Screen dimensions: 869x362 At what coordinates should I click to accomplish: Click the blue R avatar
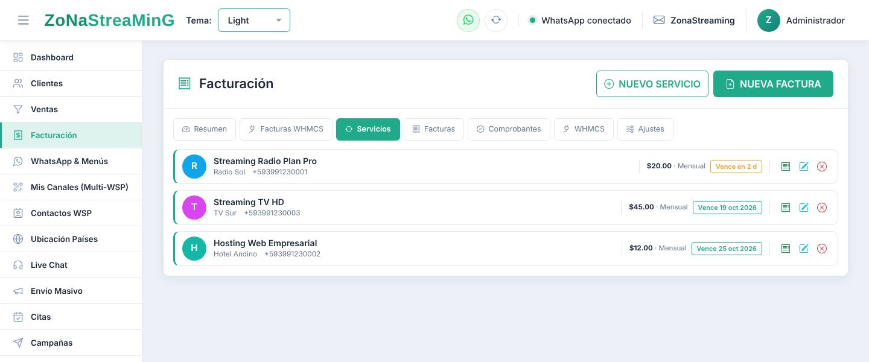coord(194,167)
